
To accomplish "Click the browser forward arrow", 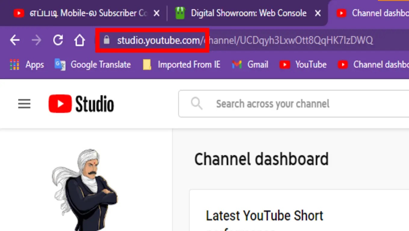I will tap(36, 40).
